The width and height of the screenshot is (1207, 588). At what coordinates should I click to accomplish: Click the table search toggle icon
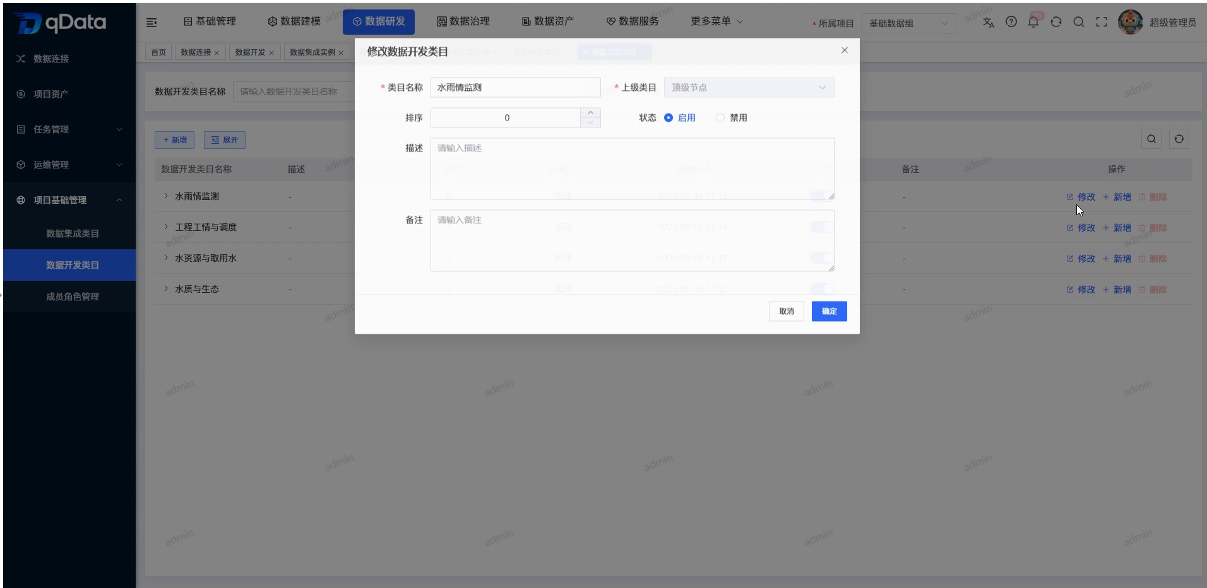pyautogui.click(x=1151, y=139)
